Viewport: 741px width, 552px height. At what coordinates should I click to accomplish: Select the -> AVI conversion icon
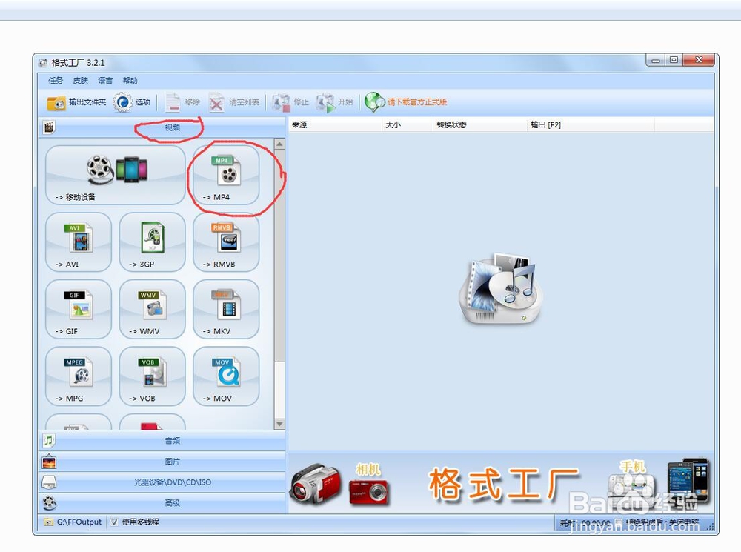tap(79, 242)
